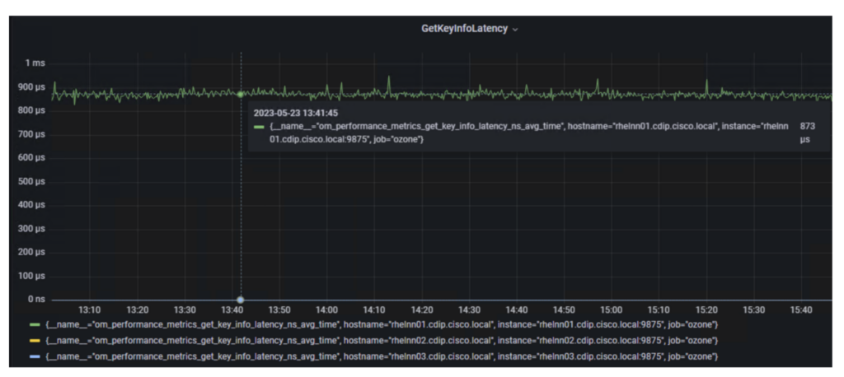Toggle the rhelnn03 series legend label
Screen dimensions: 844x377
tap(379, 355)
